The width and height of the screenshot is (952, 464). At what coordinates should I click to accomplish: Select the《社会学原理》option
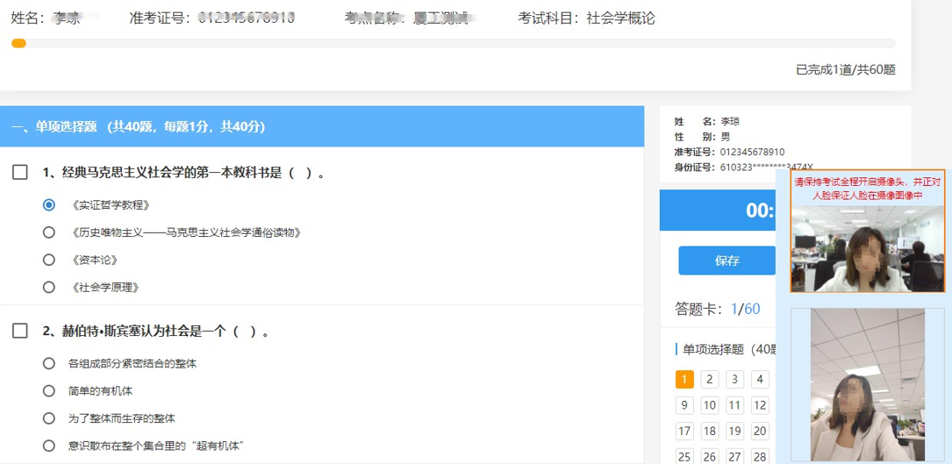pyautogui.click(x=49, y=287)
